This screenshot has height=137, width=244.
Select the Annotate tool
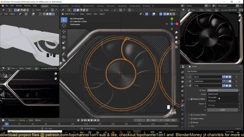coord(64,54)
